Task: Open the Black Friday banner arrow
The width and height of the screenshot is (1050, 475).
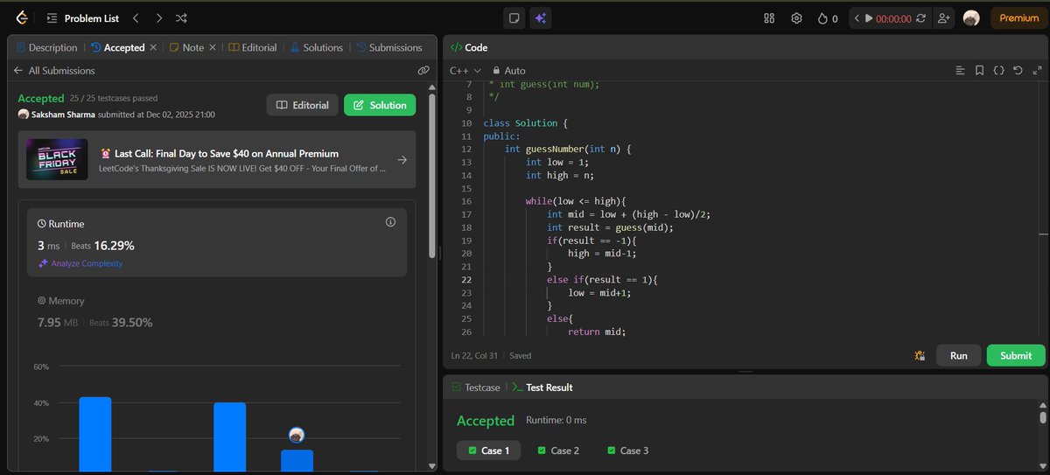Action: point(402,160)
